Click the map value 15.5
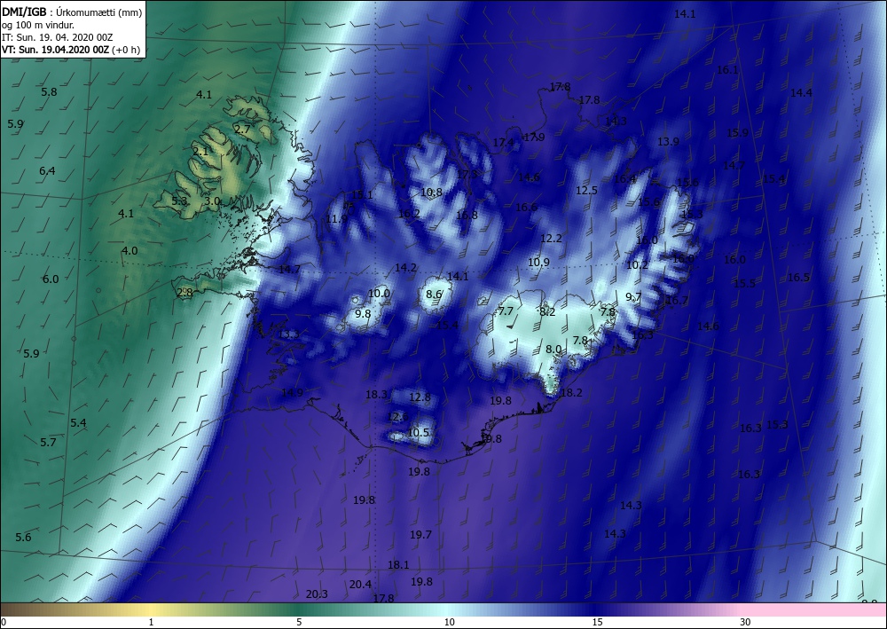Image resolution: width=887 pixels, height=629 pixels. click(744, 283)
